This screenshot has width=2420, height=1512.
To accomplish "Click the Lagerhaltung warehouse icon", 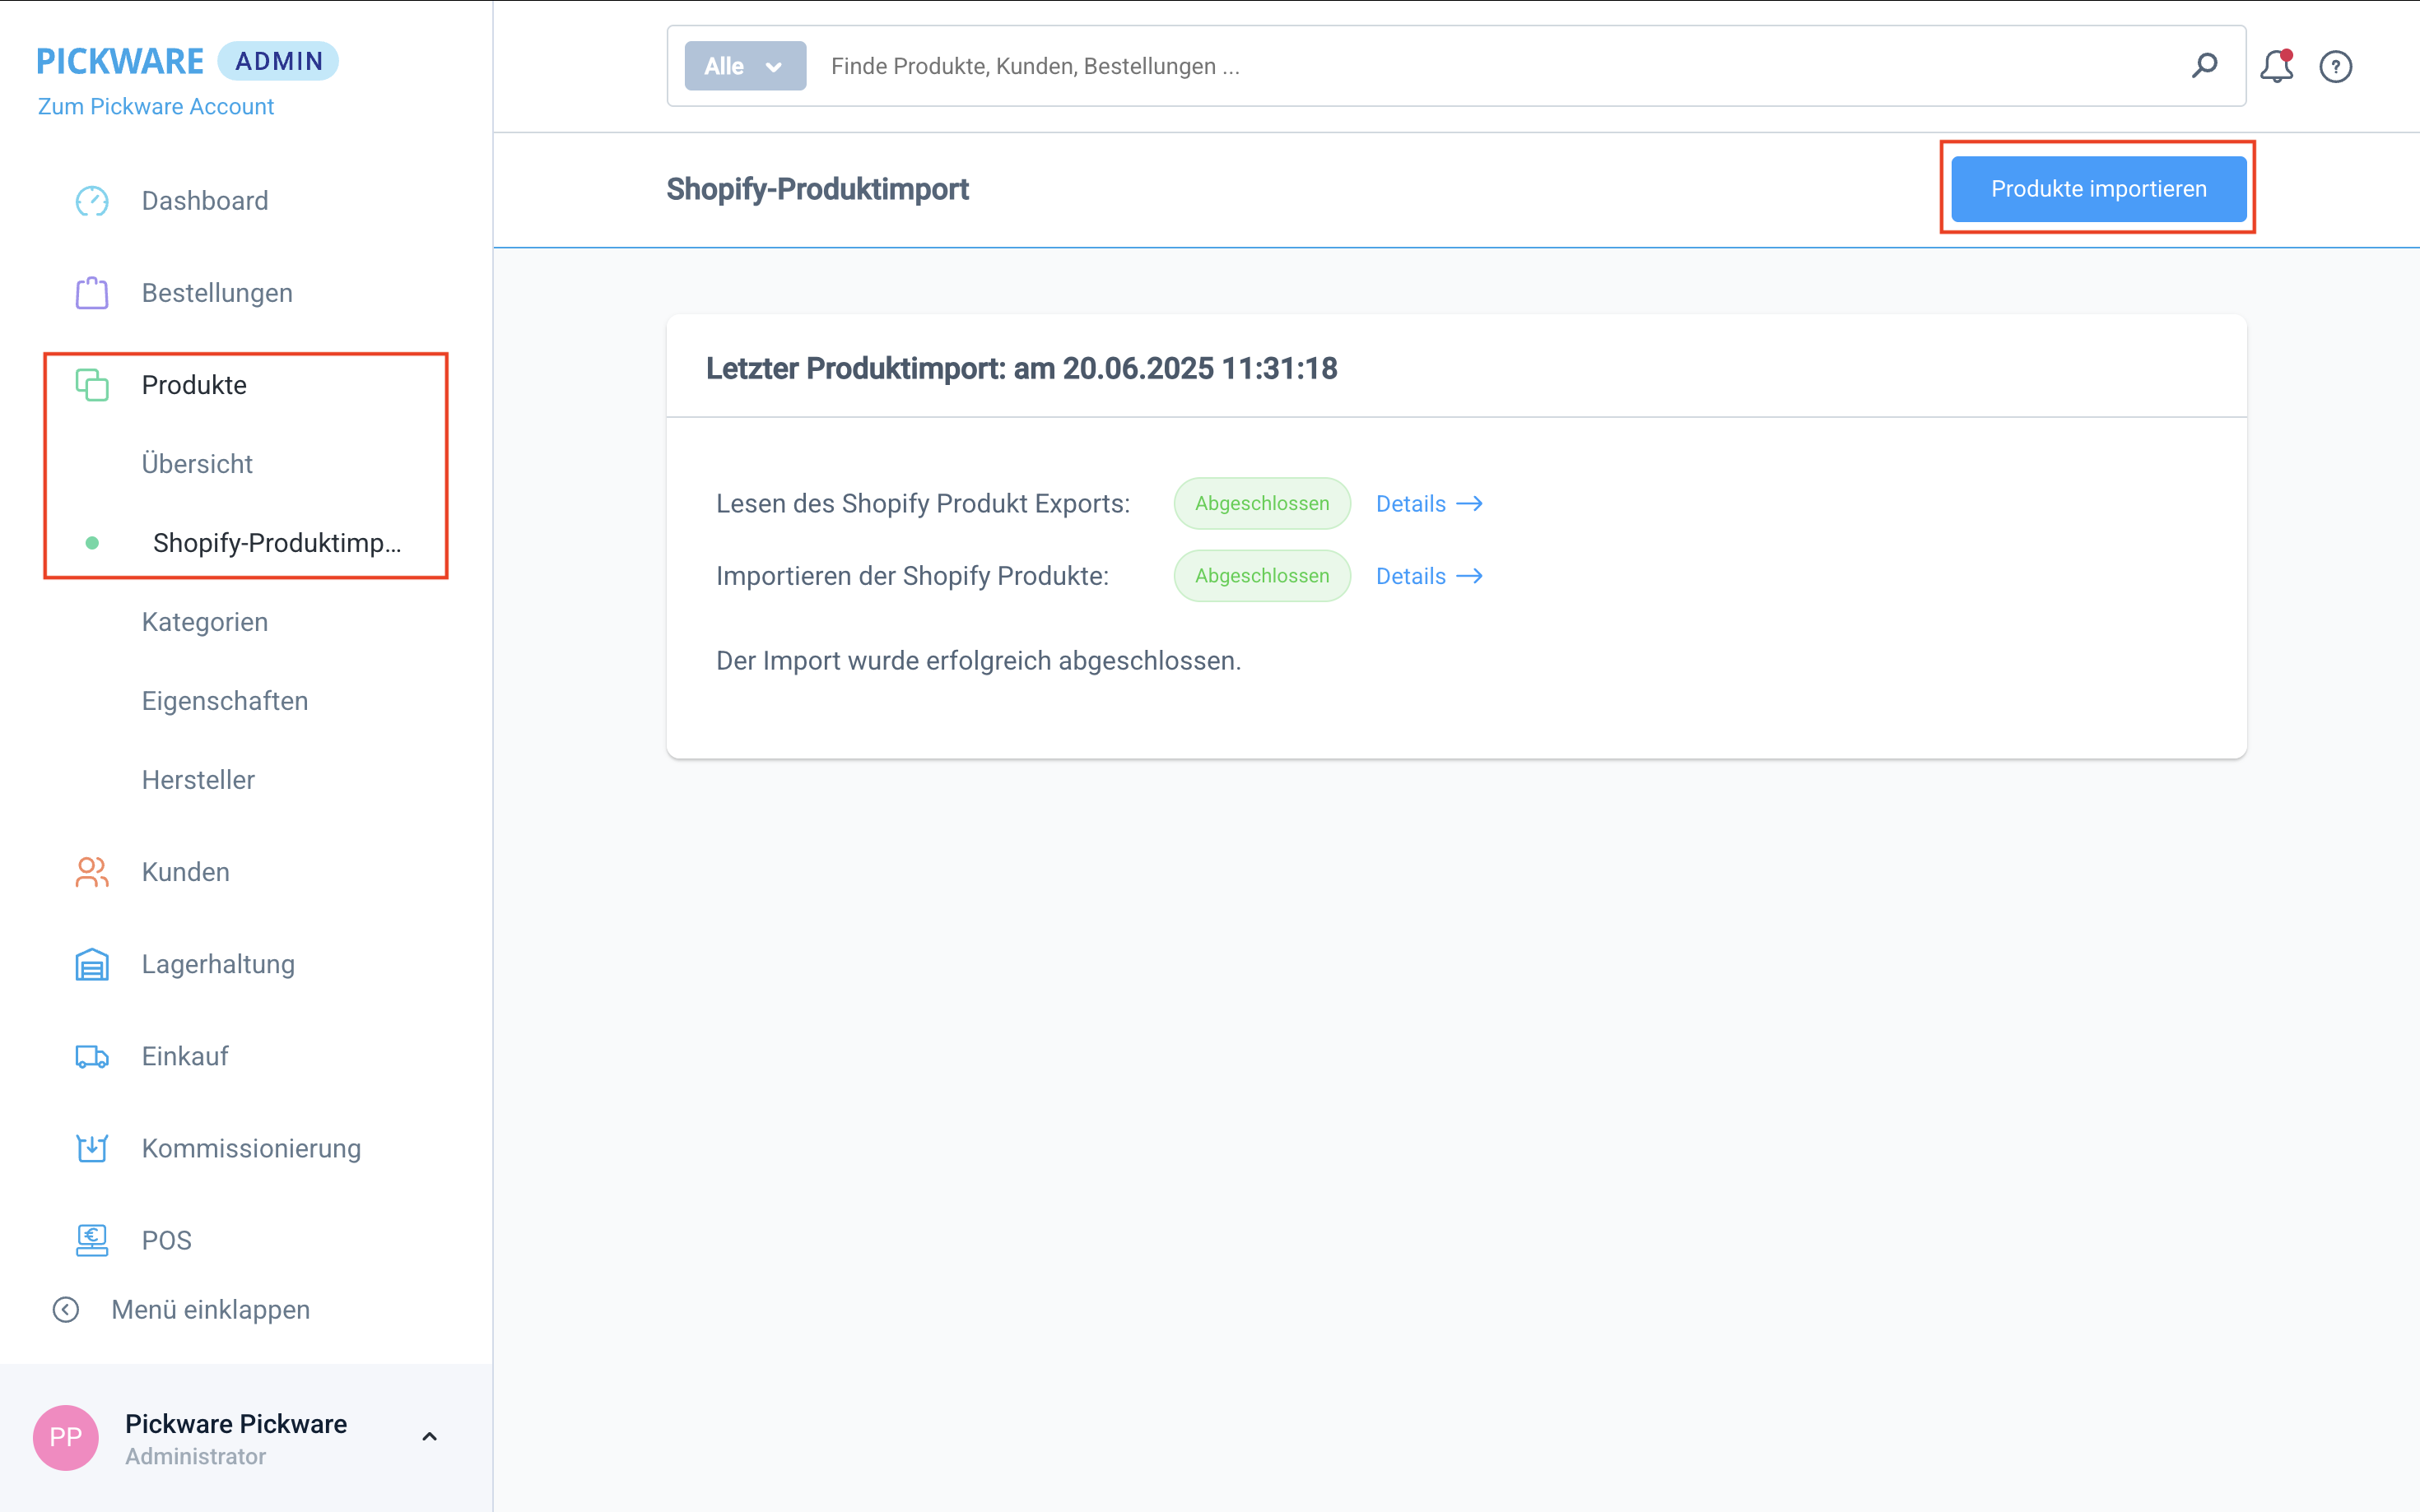I will [92, 964].
